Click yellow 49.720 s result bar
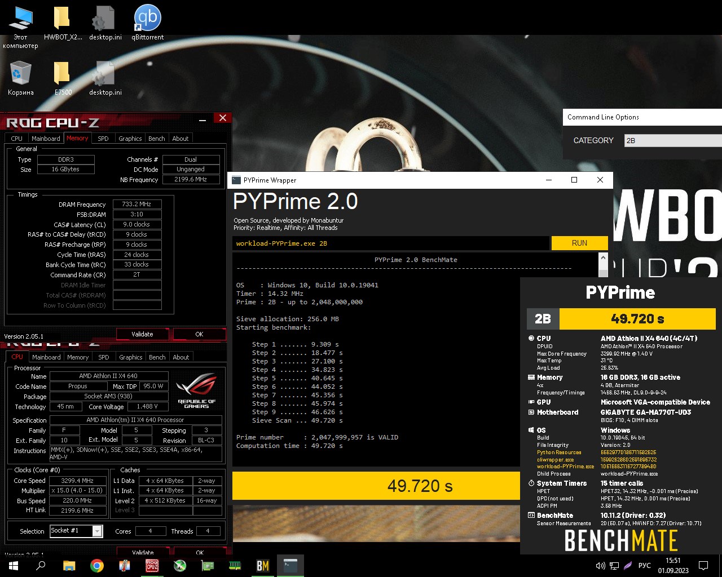Viewport: 722px width, 577px height. [376, 486]
